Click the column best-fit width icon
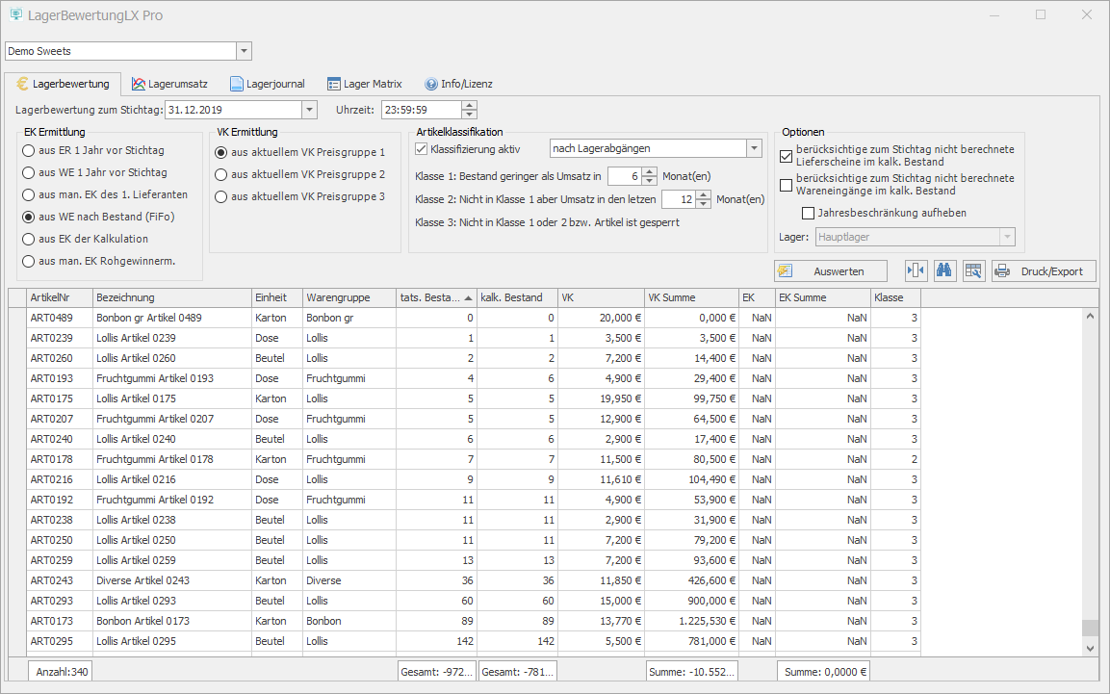The height and width of the screenshot is (694, 1110). (x=916, y=270)
